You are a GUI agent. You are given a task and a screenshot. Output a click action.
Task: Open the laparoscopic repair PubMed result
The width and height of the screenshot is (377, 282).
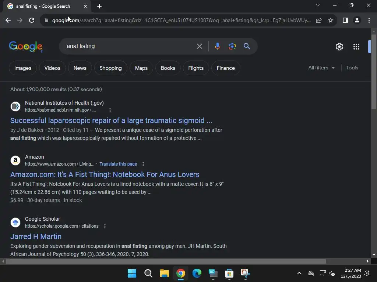pos(111,120)
